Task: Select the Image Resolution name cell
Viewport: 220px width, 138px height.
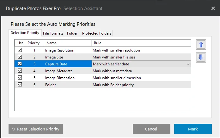Action: pyautogui.click(x=60, y=50)
